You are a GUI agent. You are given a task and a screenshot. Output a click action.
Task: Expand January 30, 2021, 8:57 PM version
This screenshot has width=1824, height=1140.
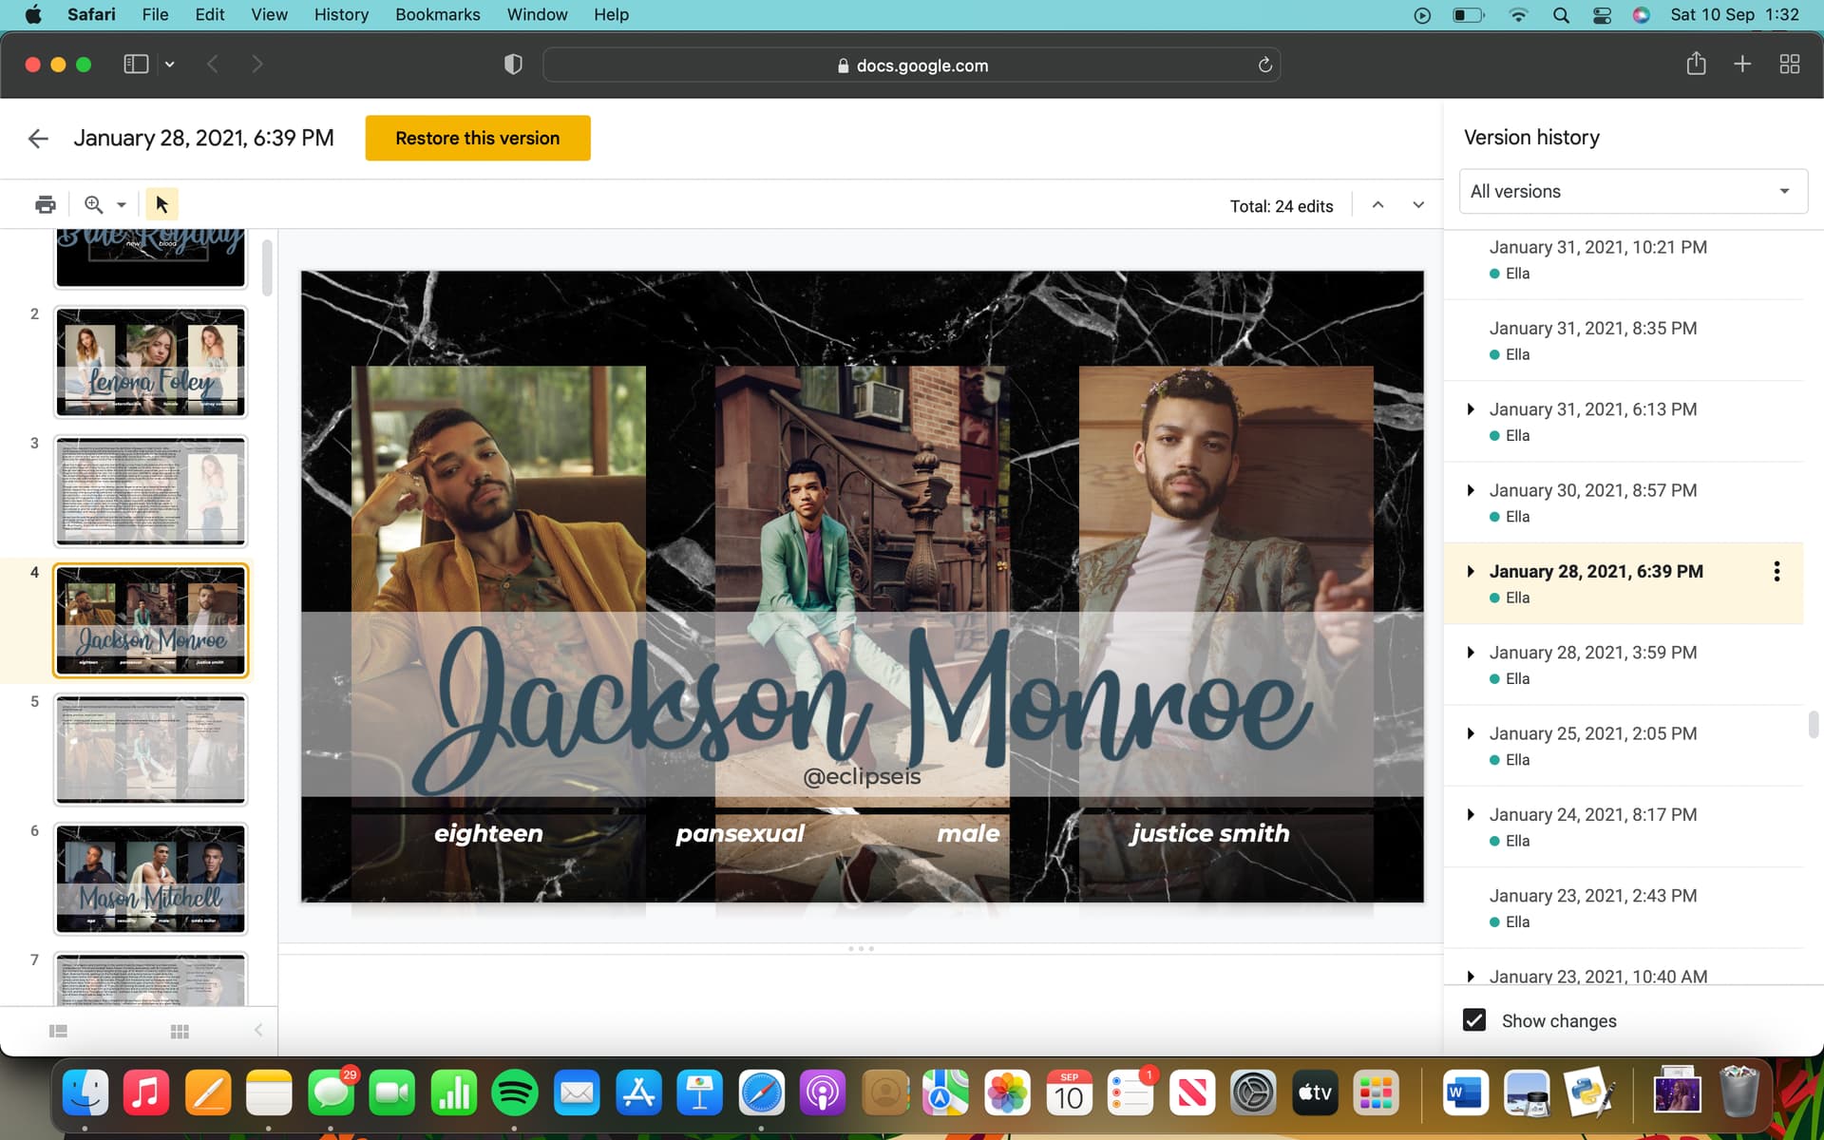click(1471, 490)
